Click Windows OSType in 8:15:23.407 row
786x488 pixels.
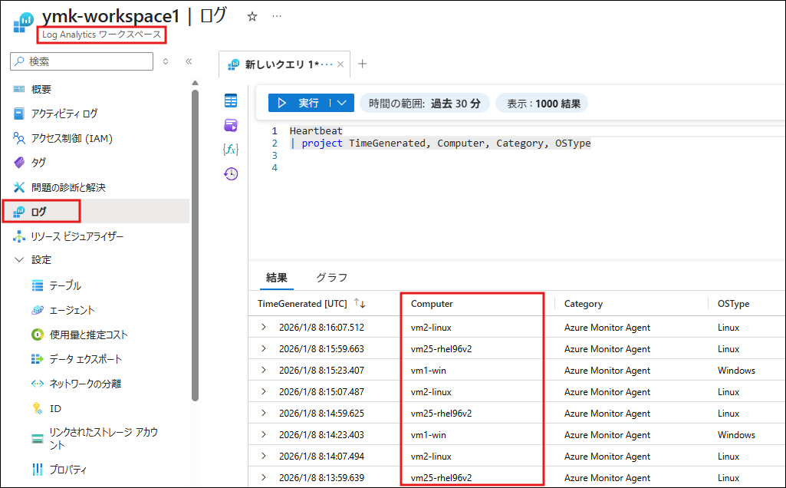(x=736, y=370)
